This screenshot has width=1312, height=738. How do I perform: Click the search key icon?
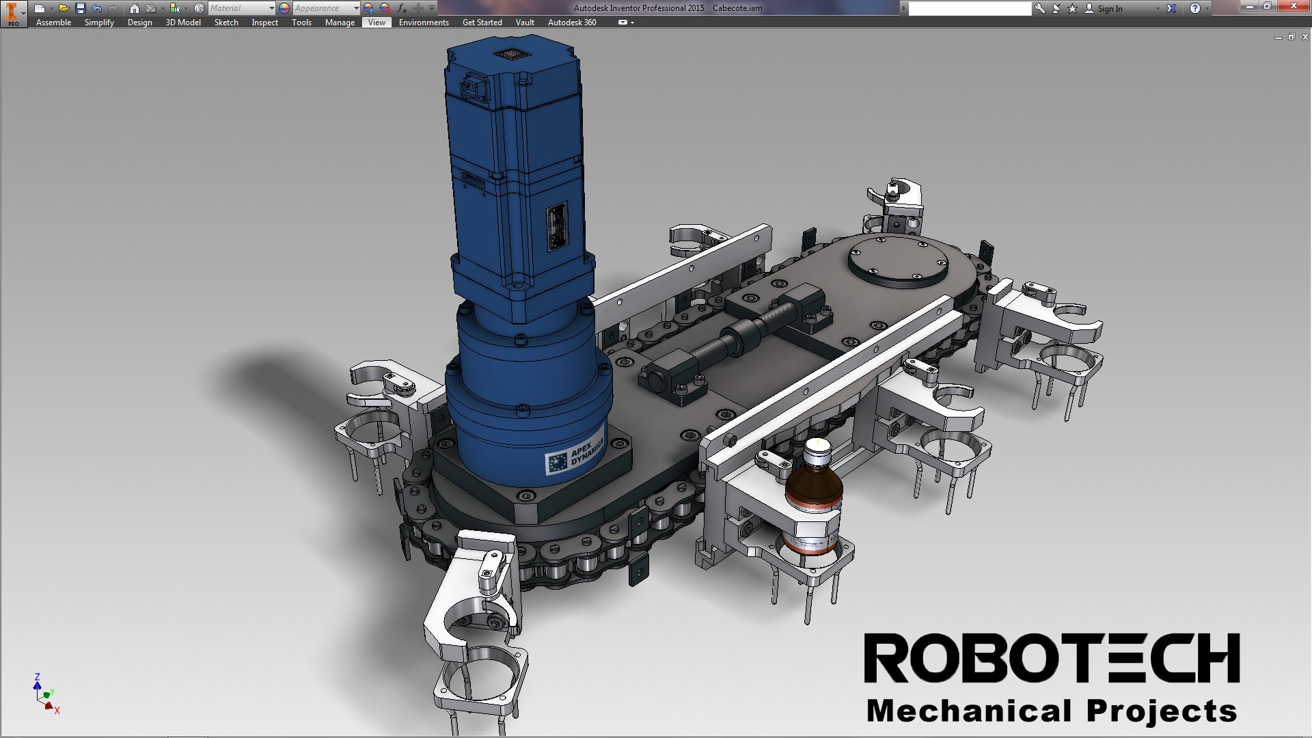[x=1040, y=8]
